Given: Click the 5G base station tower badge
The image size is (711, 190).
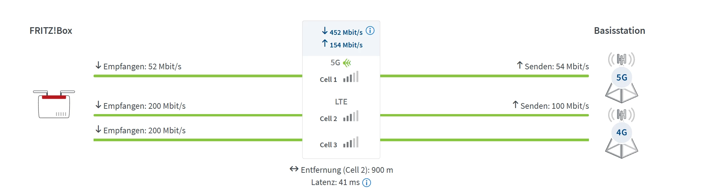Looking at the screenshot, I should click(621, 78).
